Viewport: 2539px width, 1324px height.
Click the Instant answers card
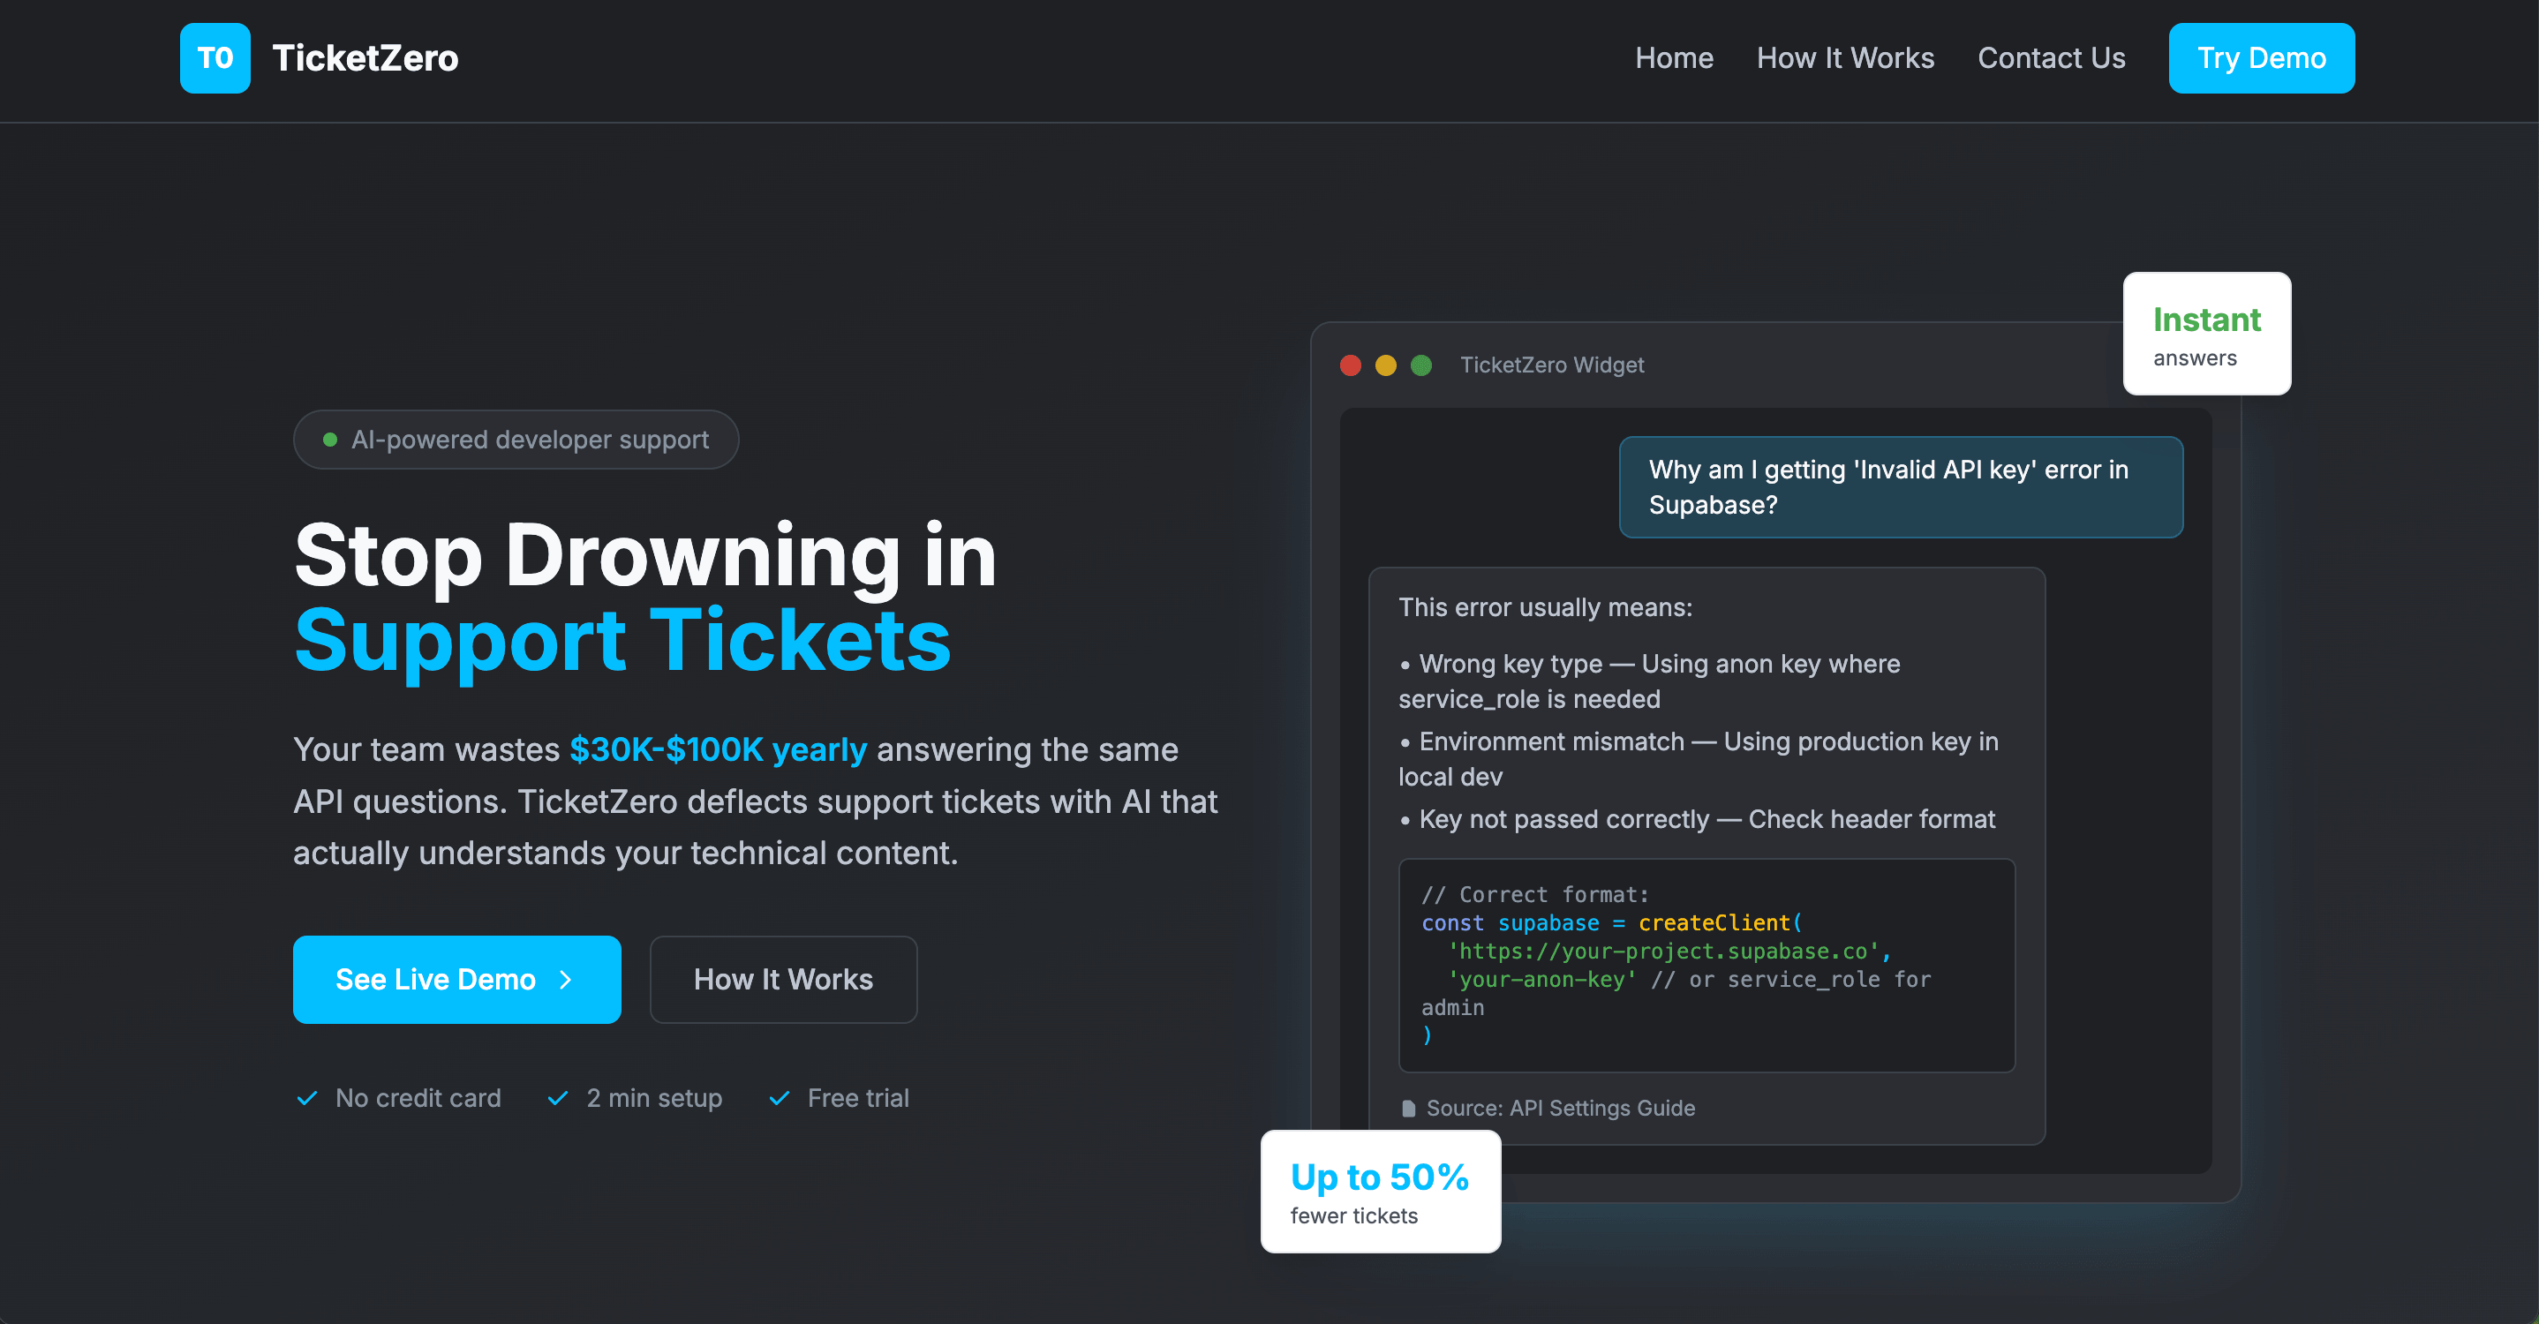click(x=2207, y=334)
